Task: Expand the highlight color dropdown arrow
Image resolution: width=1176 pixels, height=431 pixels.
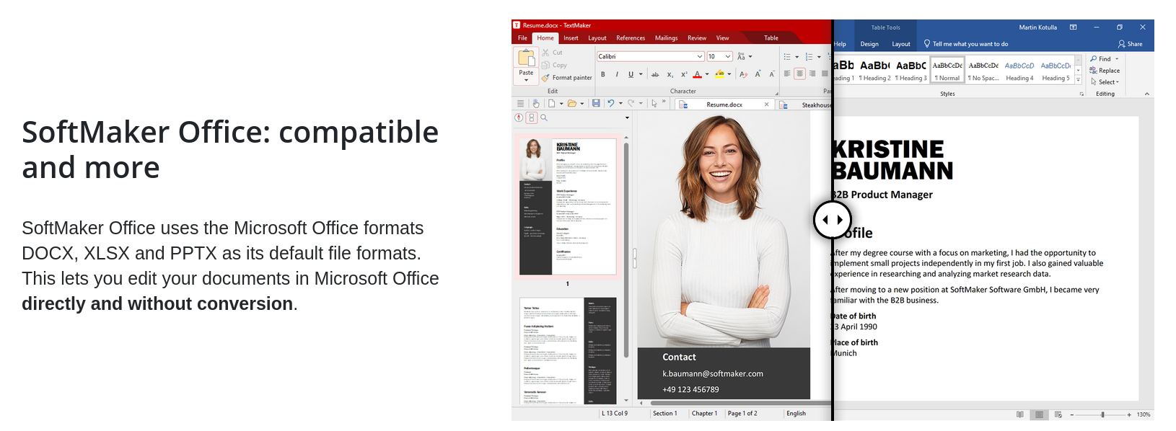Action: pyautogui.click(x=729, y=74)
